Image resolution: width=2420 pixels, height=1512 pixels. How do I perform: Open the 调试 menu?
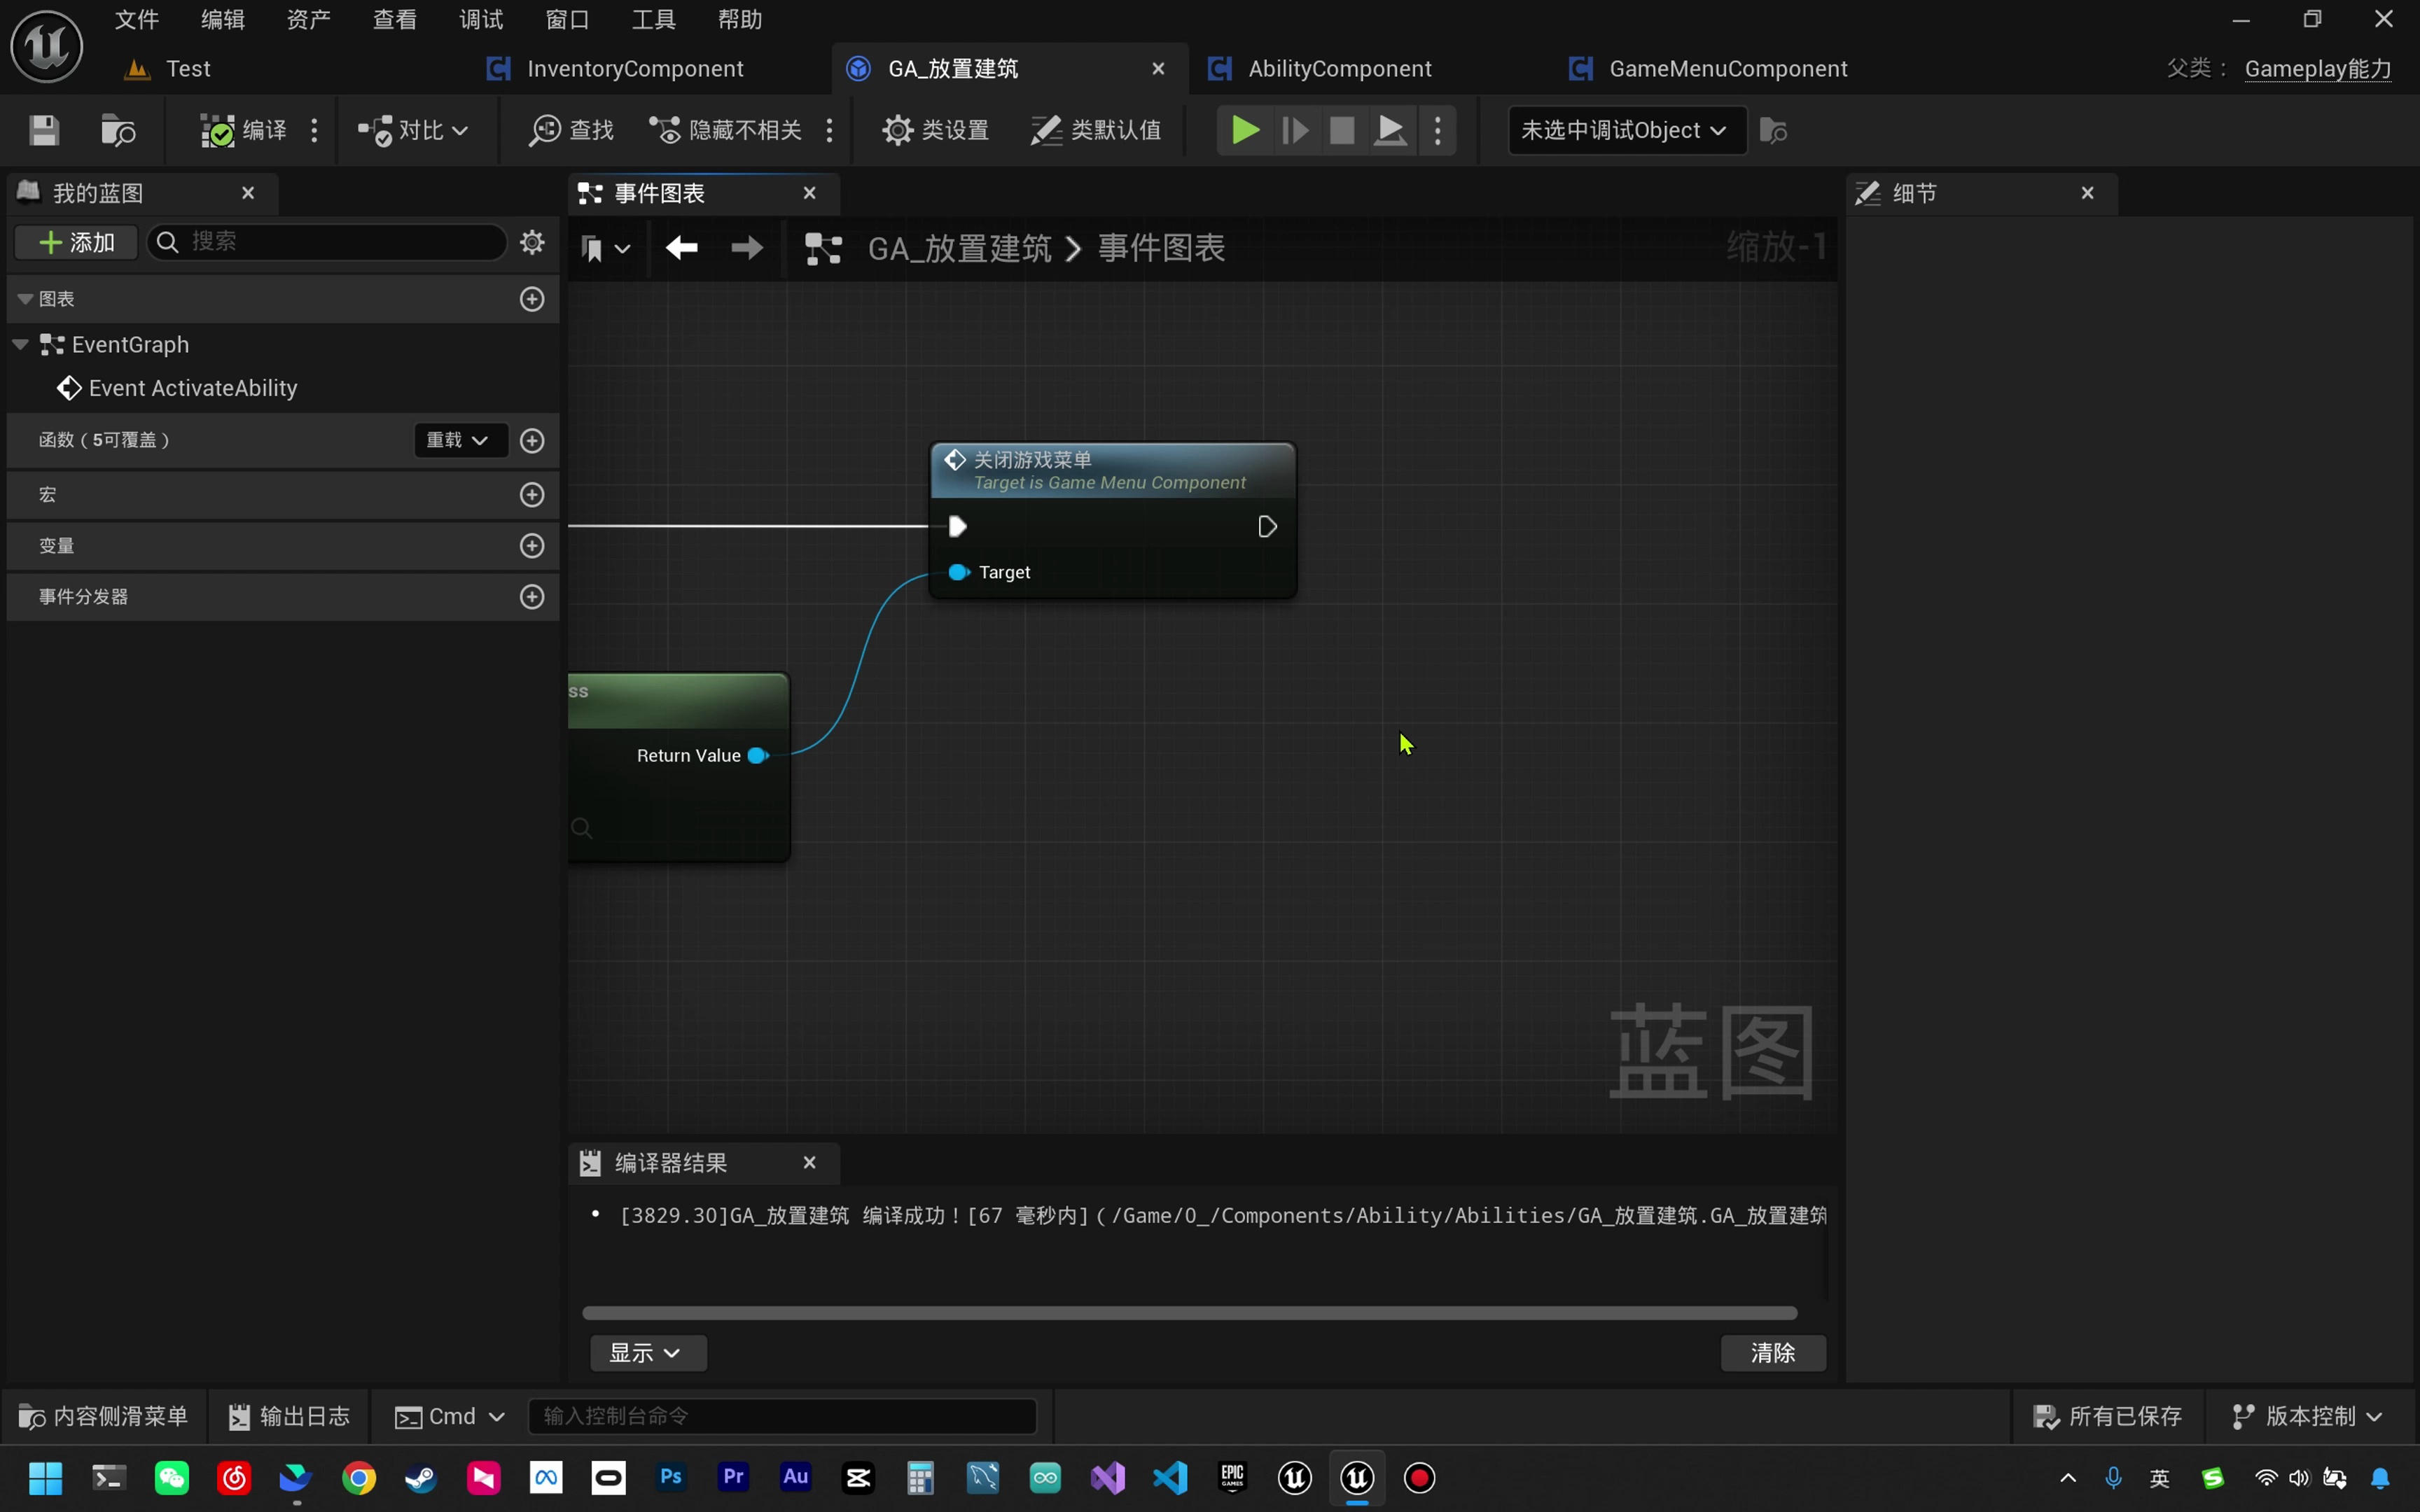pos(481,19)
